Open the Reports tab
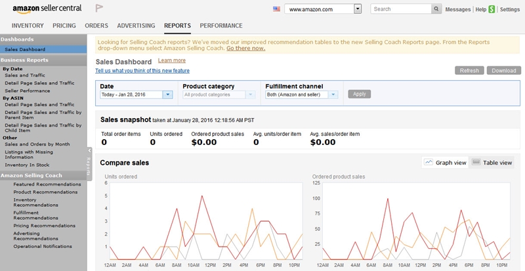Viewport: 525px width, 271px height. (x=177, y=26)
